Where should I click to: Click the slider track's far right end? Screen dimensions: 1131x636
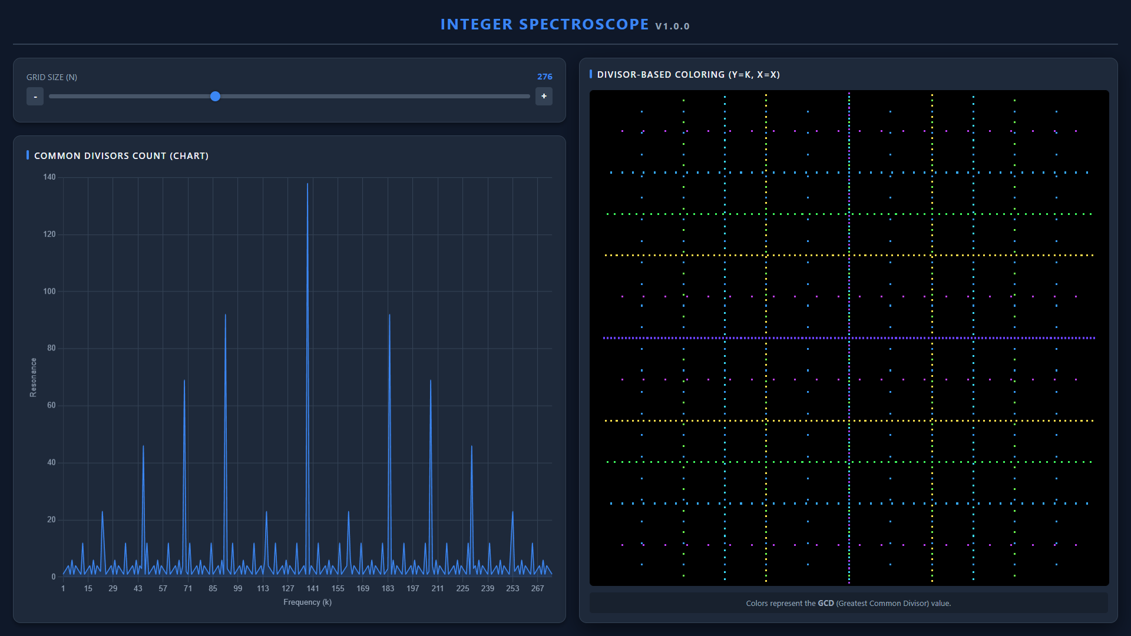pyautogui.click(x=527, y=97)
